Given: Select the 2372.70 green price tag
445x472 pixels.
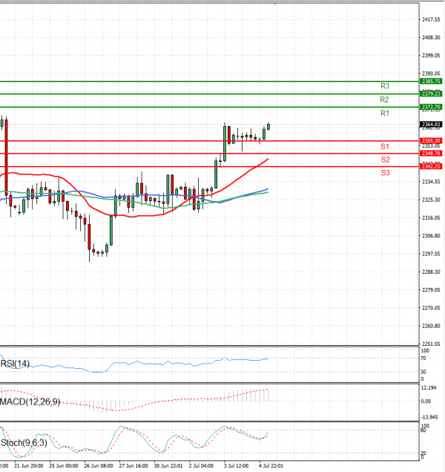Looking at the screenshot, I should [x=431, y=107].
